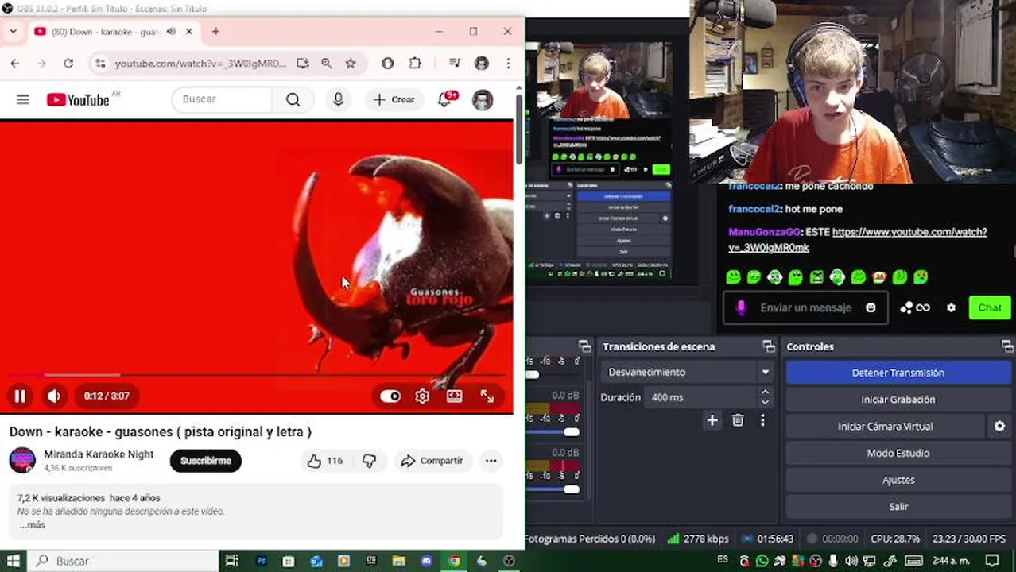1016x572 pixels.
Task: Open emoji picker in chat message box
Action: [x=871, y=307]
